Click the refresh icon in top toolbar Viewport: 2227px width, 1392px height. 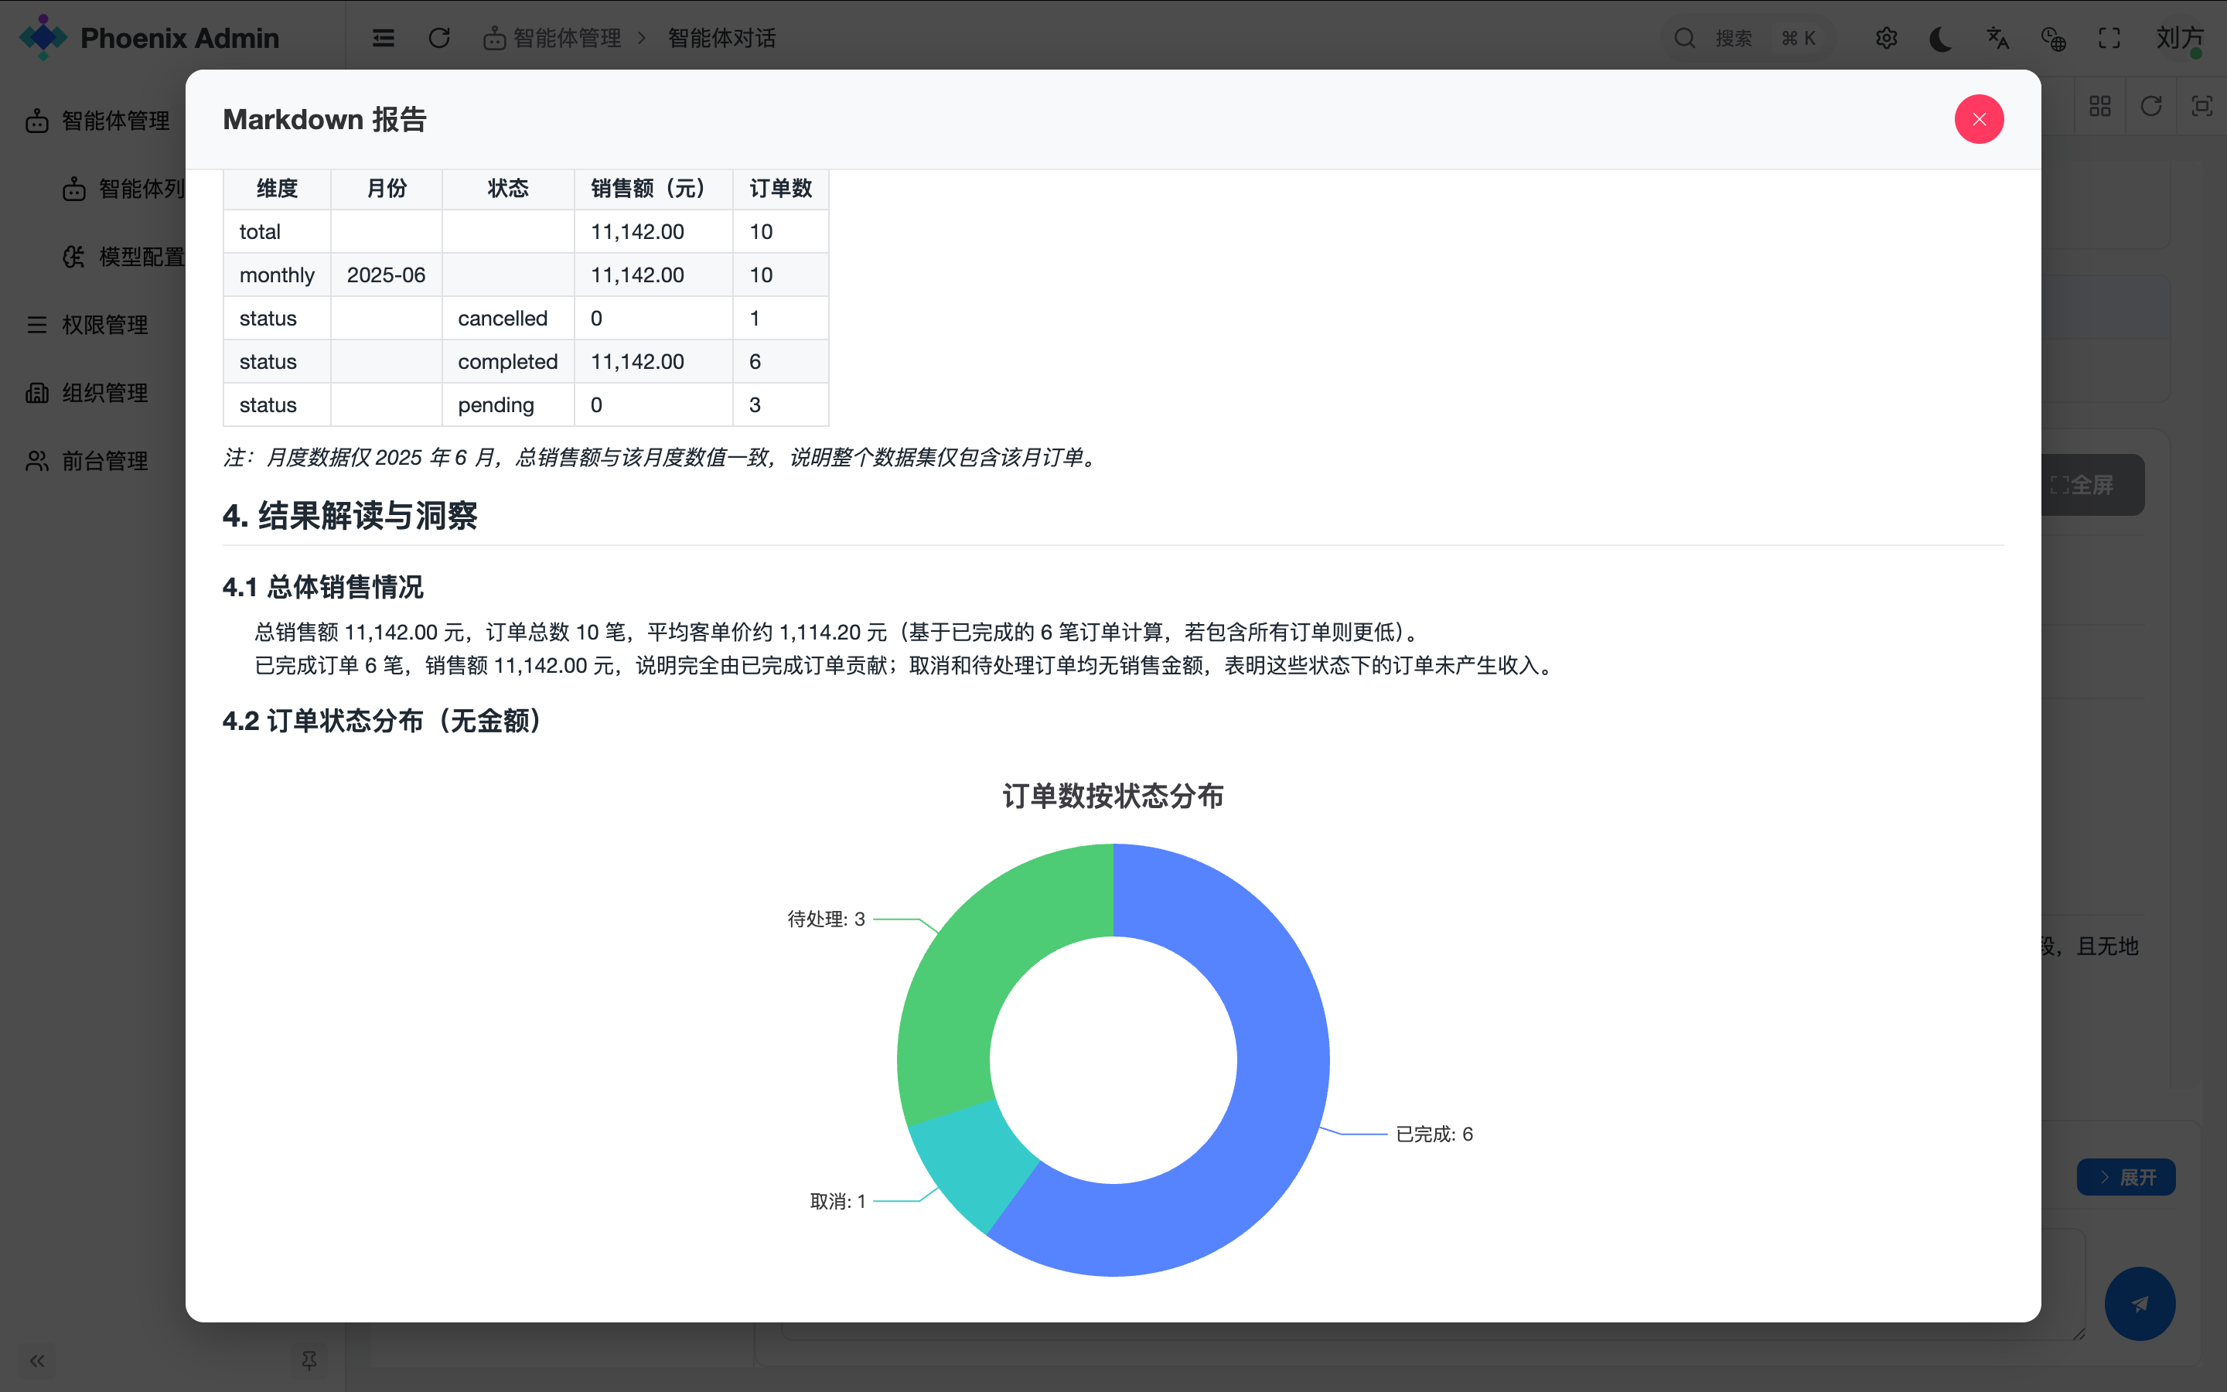click(439, 38)
